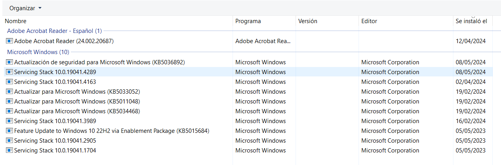The height and width of the screenshot is (165, 501).
Task: Click Microsoft Windows program cell for KB5033052
Action: [261, 92]
